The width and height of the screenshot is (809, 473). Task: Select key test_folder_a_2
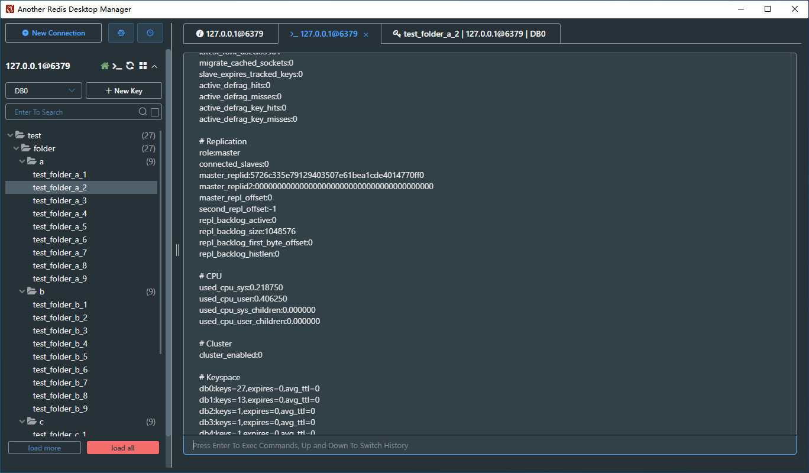click(81, 187)
